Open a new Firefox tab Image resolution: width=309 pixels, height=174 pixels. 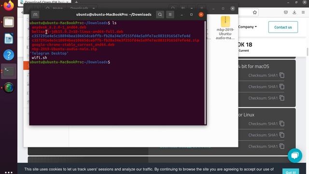(76, 2)
